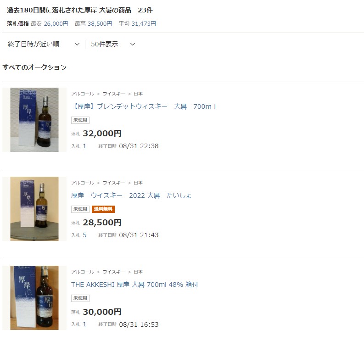This screenshot has width=364, height=341.
Task: Open the 終了日時が近い順 sort dropdown
Action: pos(44,44)
